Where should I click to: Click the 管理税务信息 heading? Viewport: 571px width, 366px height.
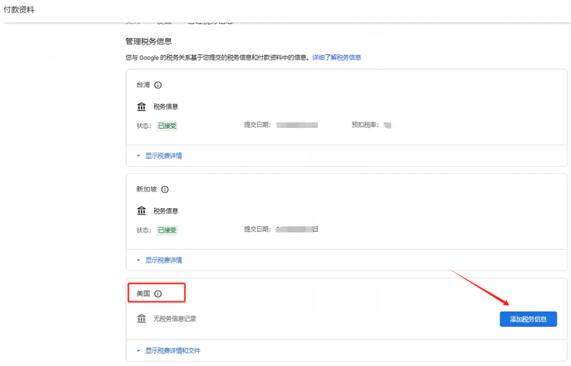(149, 41)
